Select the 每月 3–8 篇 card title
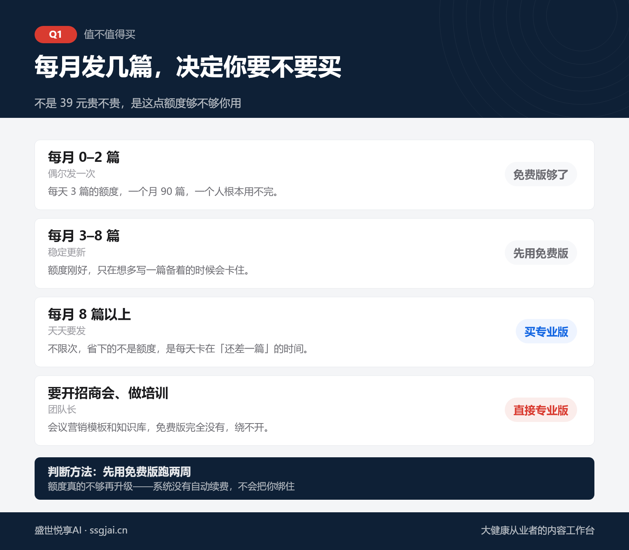Image resolution: width=629 pixels, height=550 pixels. pos(84,236)
